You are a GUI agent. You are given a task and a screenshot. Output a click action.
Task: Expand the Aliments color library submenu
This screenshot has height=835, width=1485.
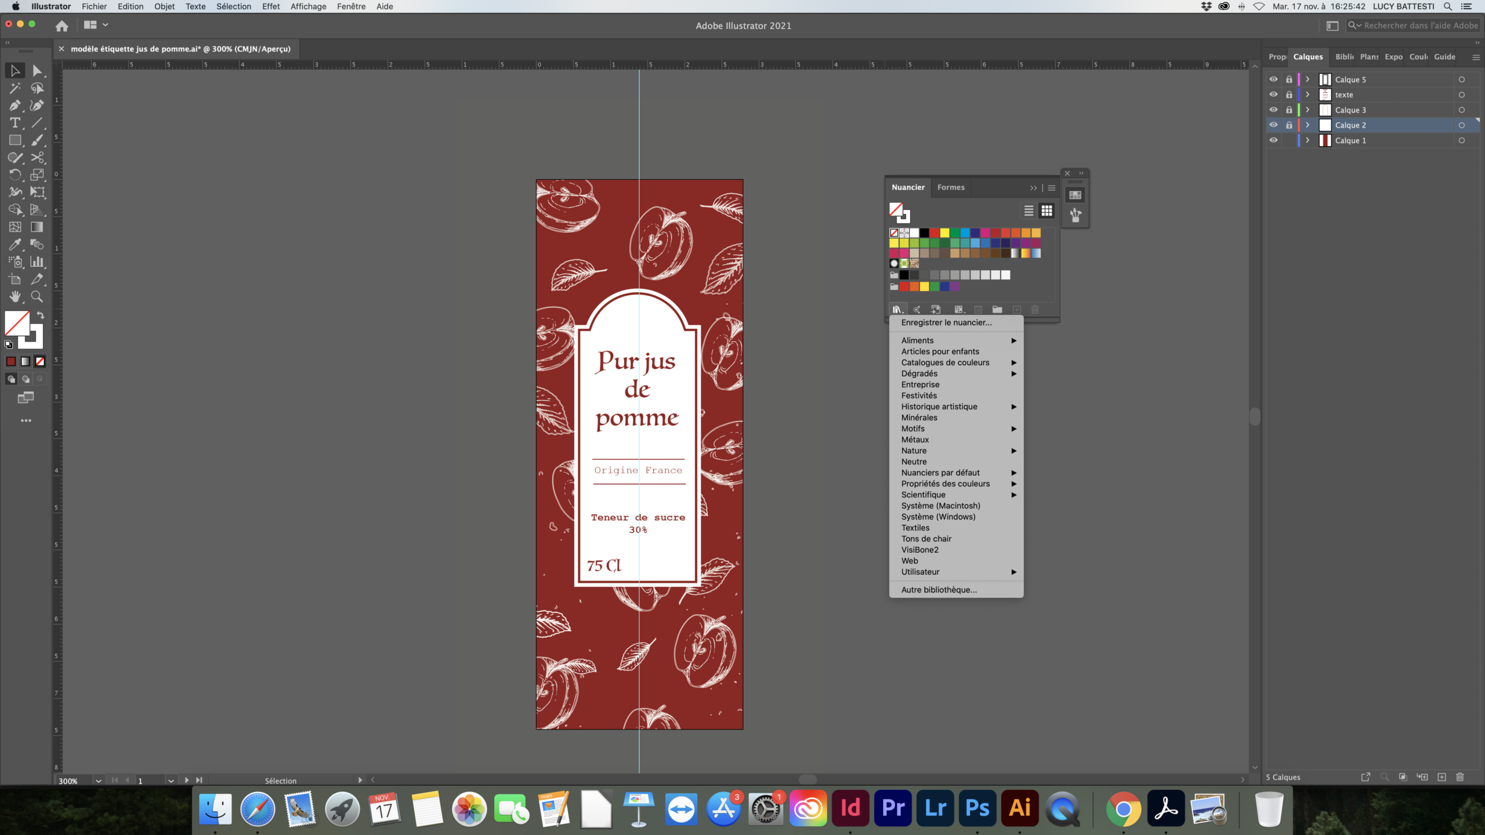(1013, 339)
